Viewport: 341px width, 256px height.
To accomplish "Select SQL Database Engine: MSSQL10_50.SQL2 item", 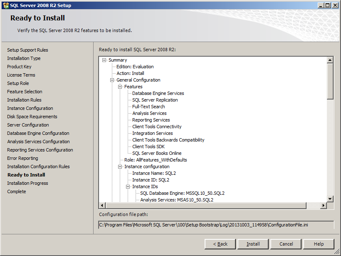I will pos(183,193).
